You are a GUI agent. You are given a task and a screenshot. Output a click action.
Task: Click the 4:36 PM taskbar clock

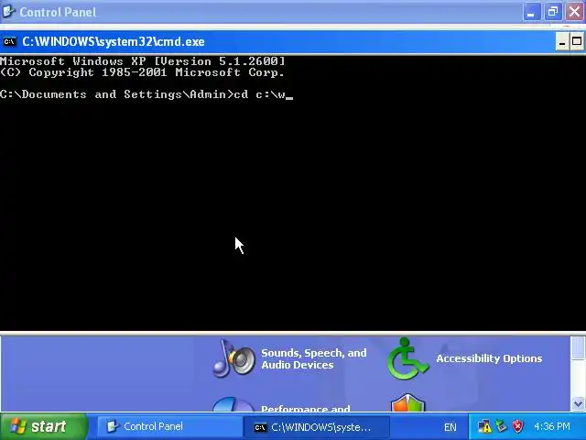tap(552, 426)
